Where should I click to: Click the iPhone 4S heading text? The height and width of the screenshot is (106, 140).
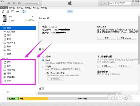click(44, 19)
